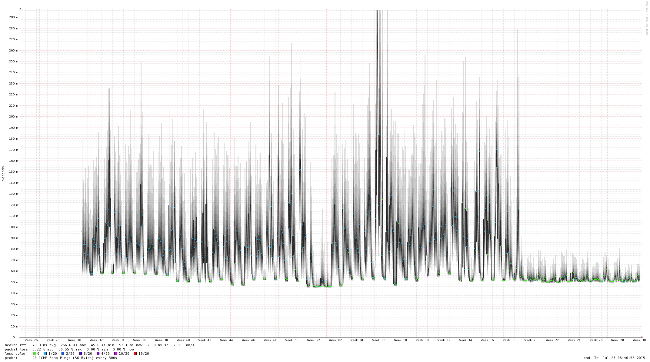
Task: Select the '0.00 % min' packet loss value
Action: click(x=97, y=349)
